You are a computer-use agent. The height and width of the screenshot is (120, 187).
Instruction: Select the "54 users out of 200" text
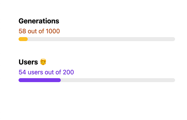pos(46,72)
